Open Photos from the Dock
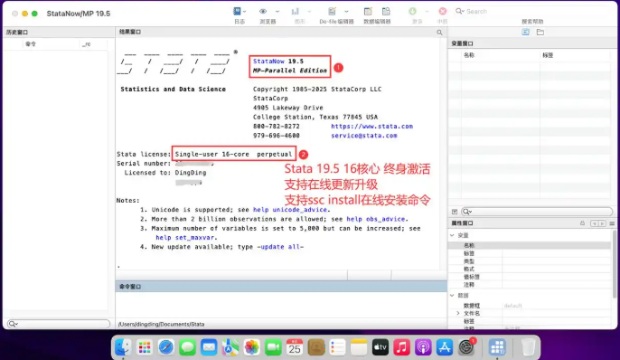Screen dimensions: 620x360 (251, 347)
